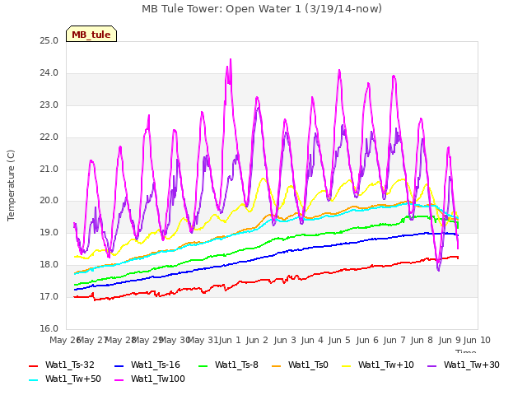
Task: Click the Wat1_Ts-32 legend label
Action: tap(69, 365)
